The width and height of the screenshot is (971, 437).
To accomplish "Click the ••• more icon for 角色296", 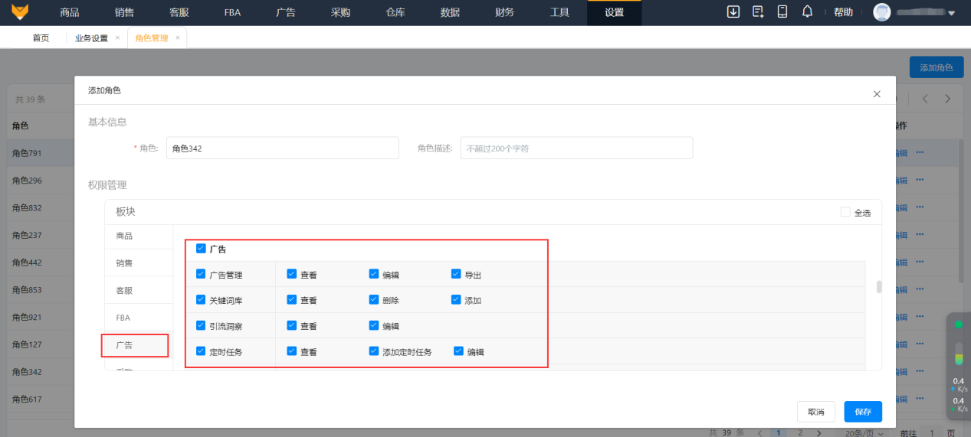I will coord(920,180).
